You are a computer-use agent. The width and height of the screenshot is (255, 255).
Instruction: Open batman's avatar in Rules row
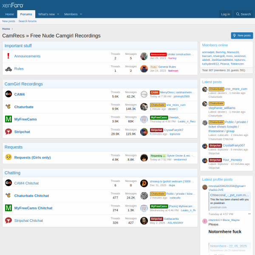click(x=144, y=69)
